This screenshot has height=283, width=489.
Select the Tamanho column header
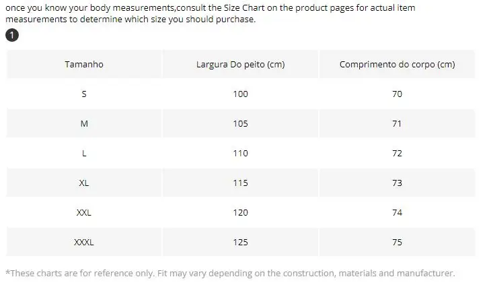point(84,64)
